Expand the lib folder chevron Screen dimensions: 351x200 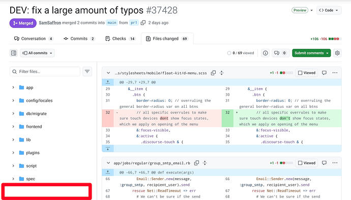[x=13, y=140]
